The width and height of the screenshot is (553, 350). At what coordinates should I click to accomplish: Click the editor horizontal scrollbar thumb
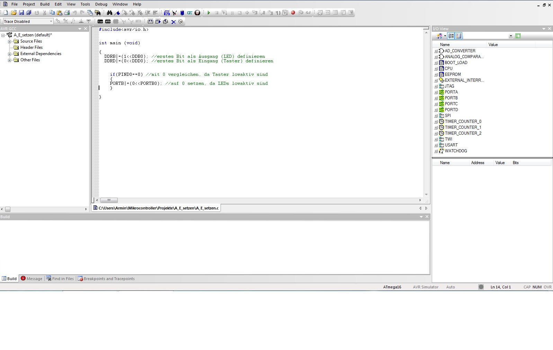pyautogui.click(x=109, y=200)
